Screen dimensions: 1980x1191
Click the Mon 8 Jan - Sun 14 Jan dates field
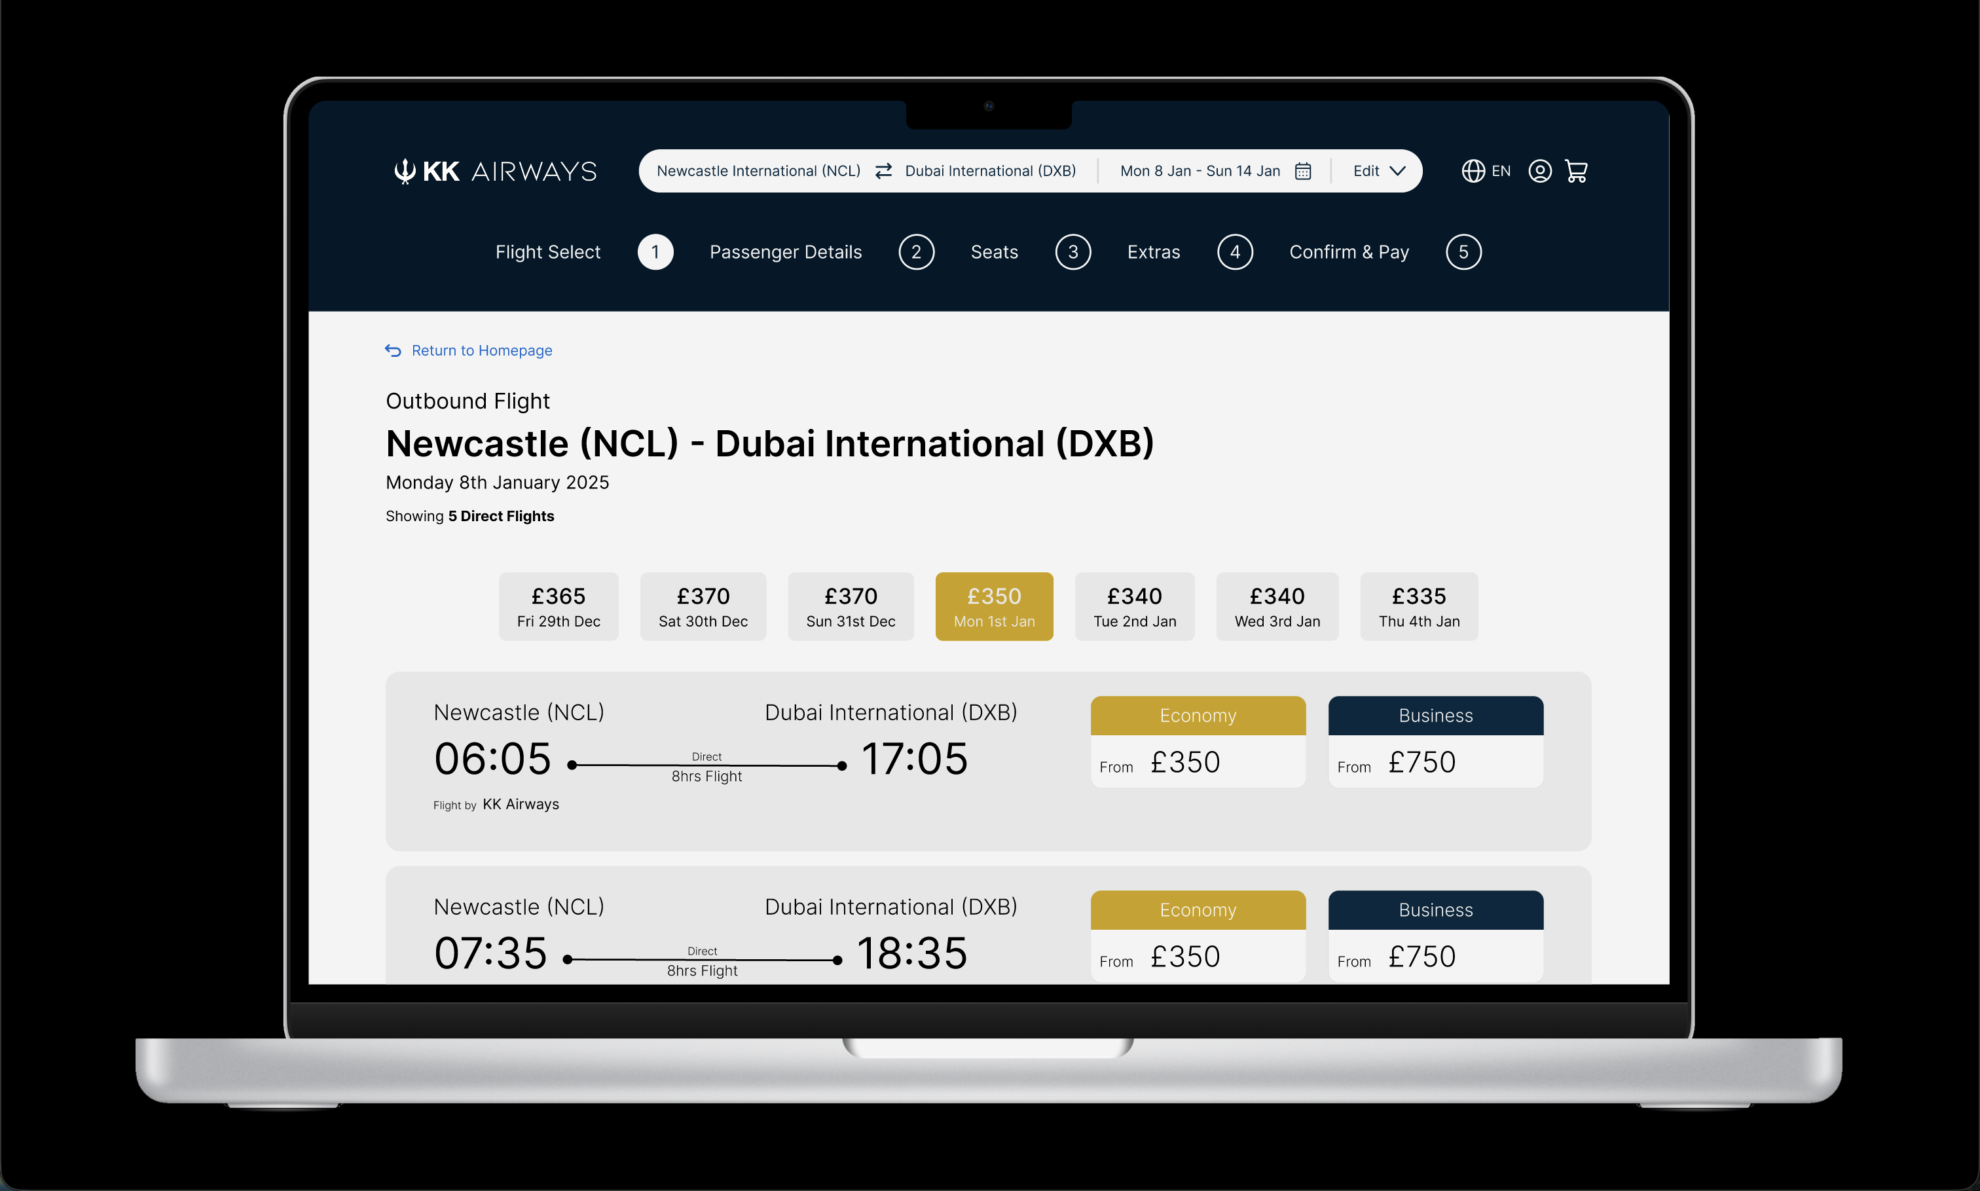tap(1199, 171)
